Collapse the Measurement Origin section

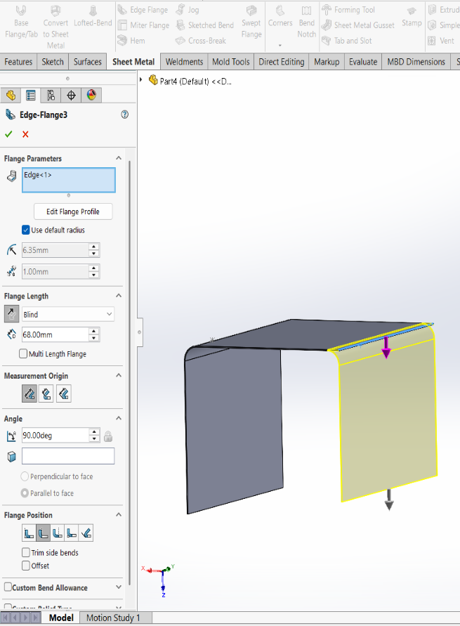click(x=119, y=376)
